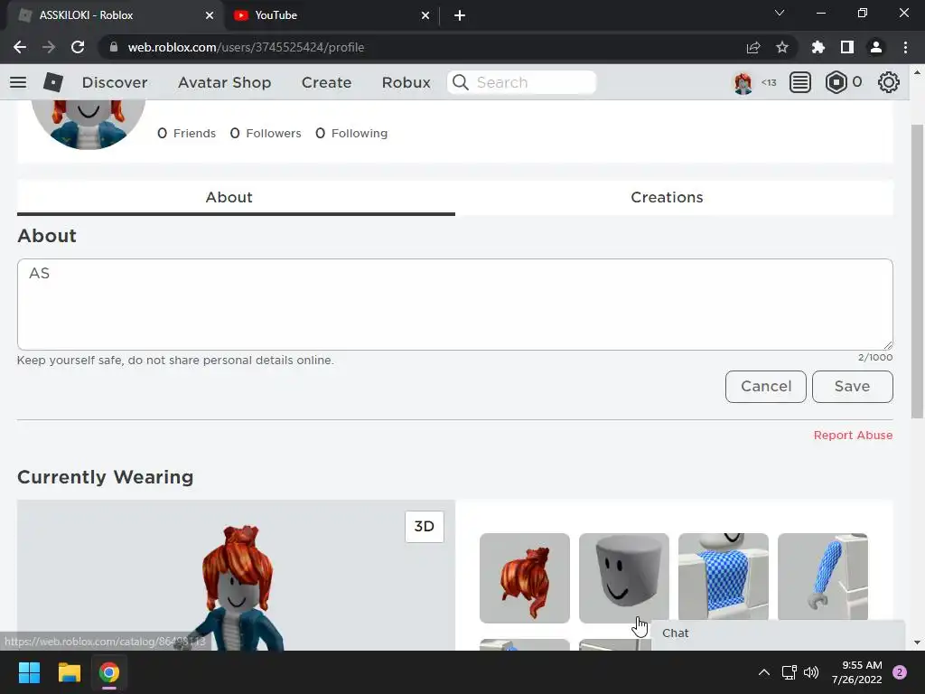Open the Chat panel bar
The height and width of the screenshot is (694, 925).
(778, 634)
